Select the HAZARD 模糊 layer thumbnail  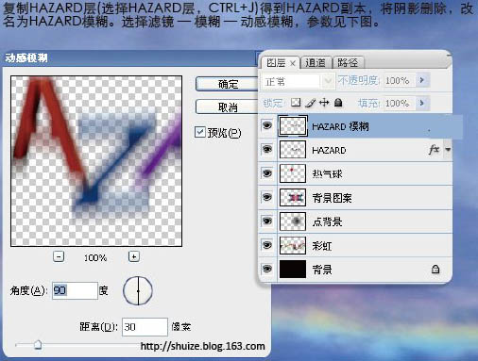(293, 126)
